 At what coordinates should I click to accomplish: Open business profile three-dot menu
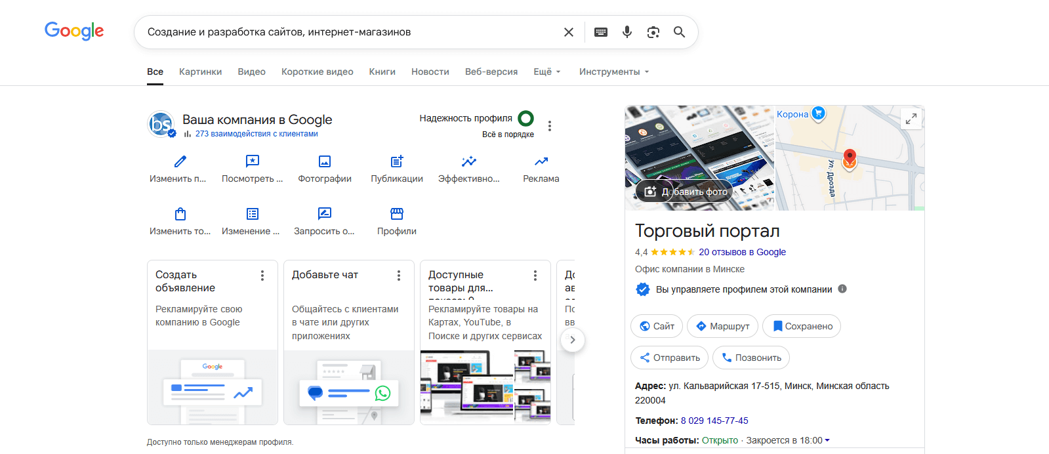point(550,126)
